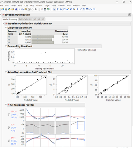This screenshot has height=148, width=133.
Task: Click the Y1 Actual by Predicted scatter plot
Action: pyautogui.click(x=31, y=85)
